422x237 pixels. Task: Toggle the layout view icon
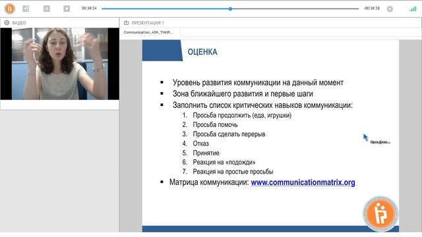point(26,9)
